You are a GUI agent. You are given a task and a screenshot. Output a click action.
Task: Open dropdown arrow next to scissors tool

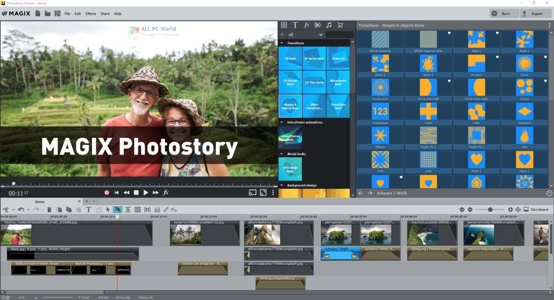[13, 210]
